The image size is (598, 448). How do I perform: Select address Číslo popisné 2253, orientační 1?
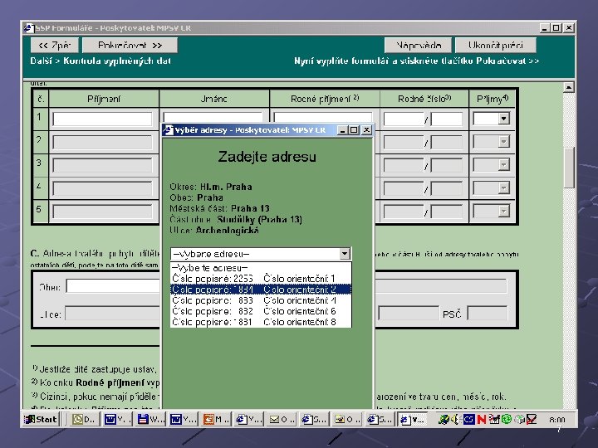point(261,279)
